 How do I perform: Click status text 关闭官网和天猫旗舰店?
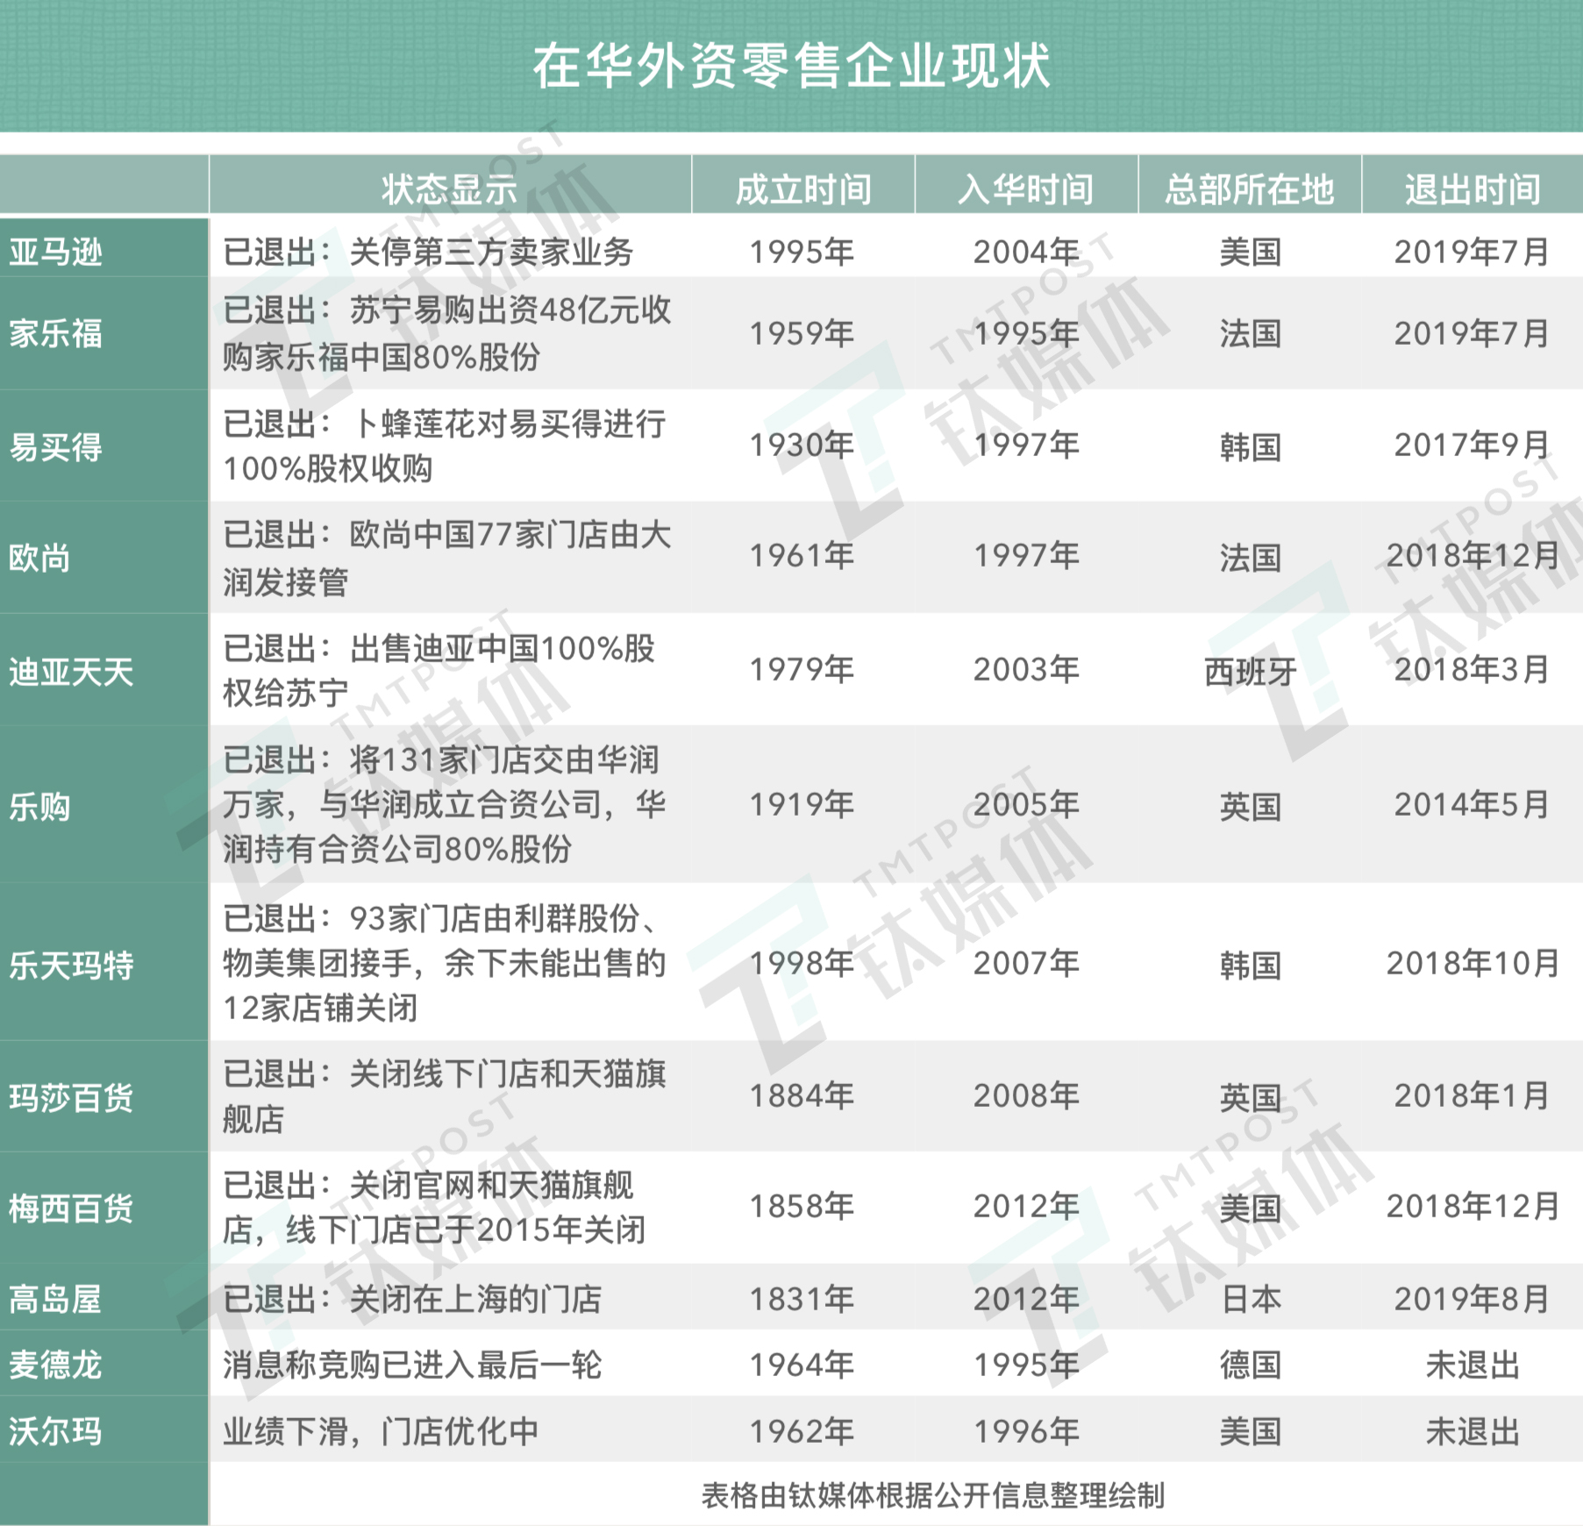434,1208
